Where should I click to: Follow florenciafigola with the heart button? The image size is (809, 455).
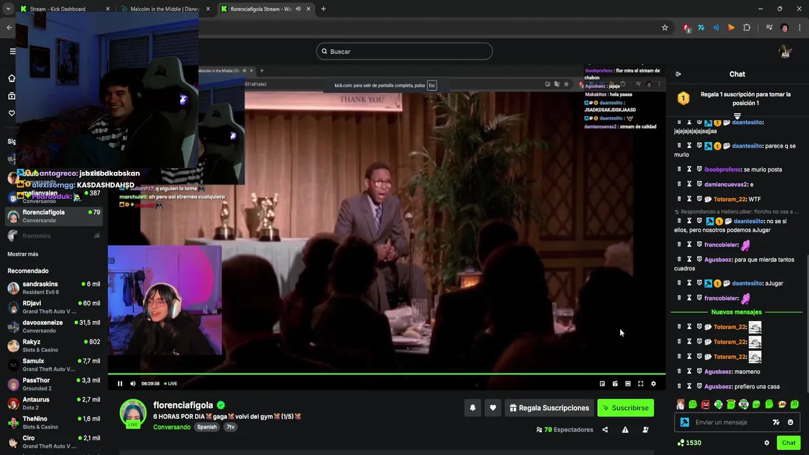click(x=493, y=408)
